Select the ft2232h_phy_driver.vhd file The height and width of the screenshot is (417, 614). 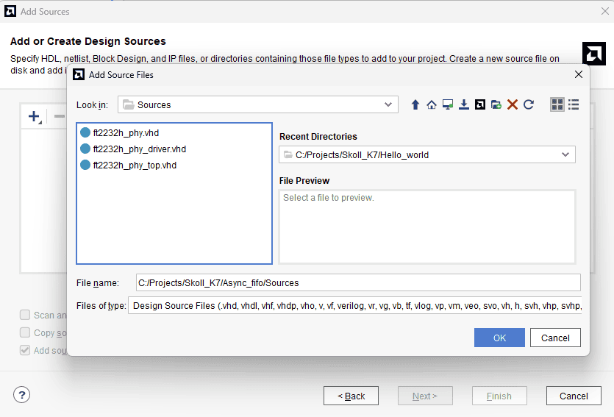coord(139,149)
